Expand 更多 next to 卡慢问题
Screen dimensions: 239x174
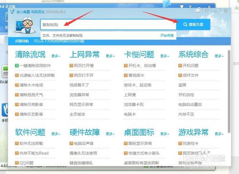pyautogui.click(x=165, y=56)
